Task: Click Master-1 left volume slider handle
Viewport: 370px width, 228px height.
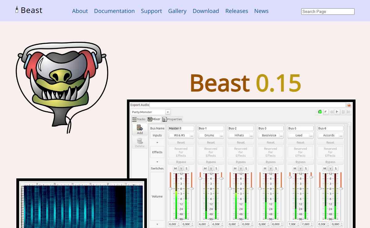Action: pyautogui.click(x=170, y=189)
